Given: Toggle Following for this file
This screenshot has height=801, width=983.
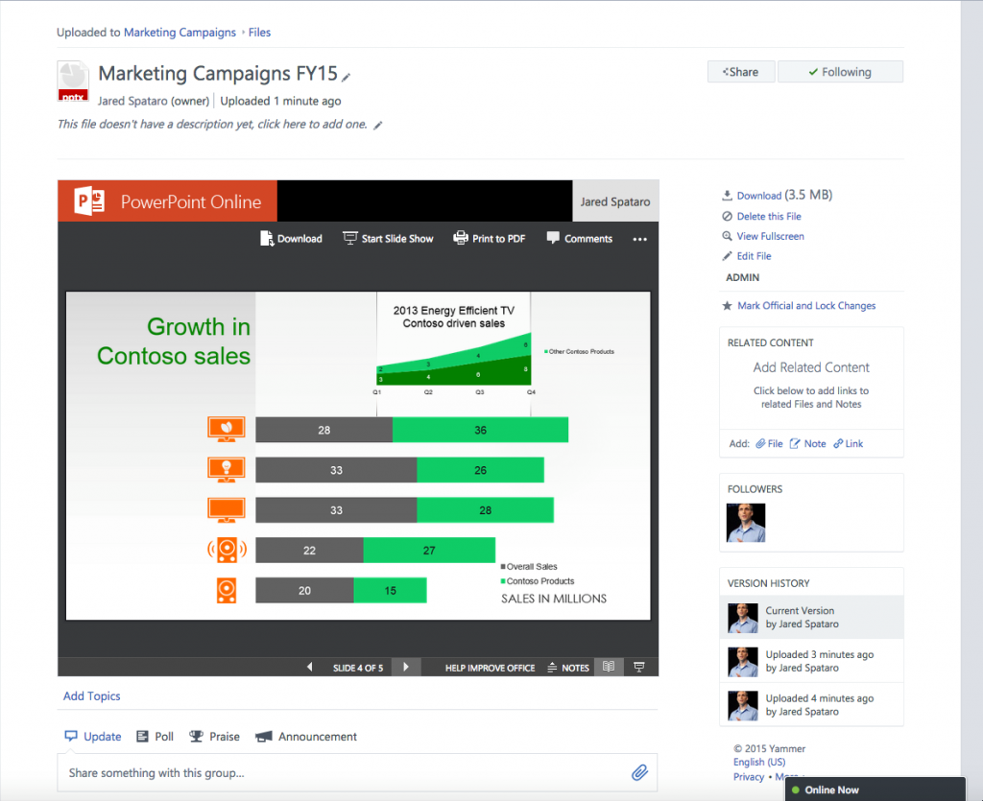Looking at the screenshot, I should tap(840, 71).
